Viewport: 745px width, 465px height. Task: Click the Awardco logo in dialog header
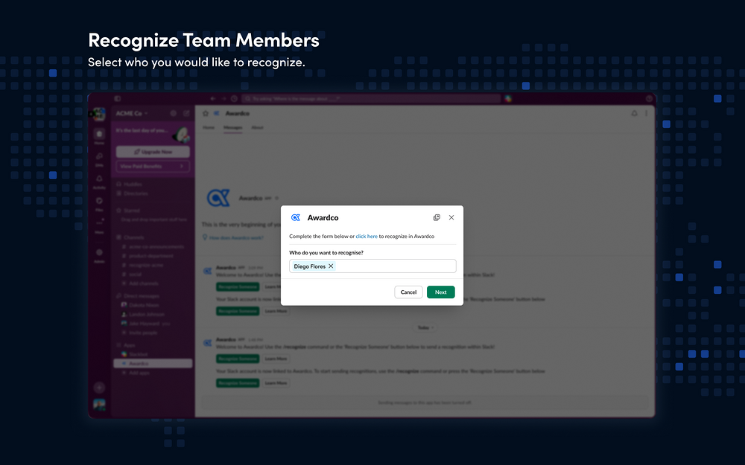tap(296, 217)
